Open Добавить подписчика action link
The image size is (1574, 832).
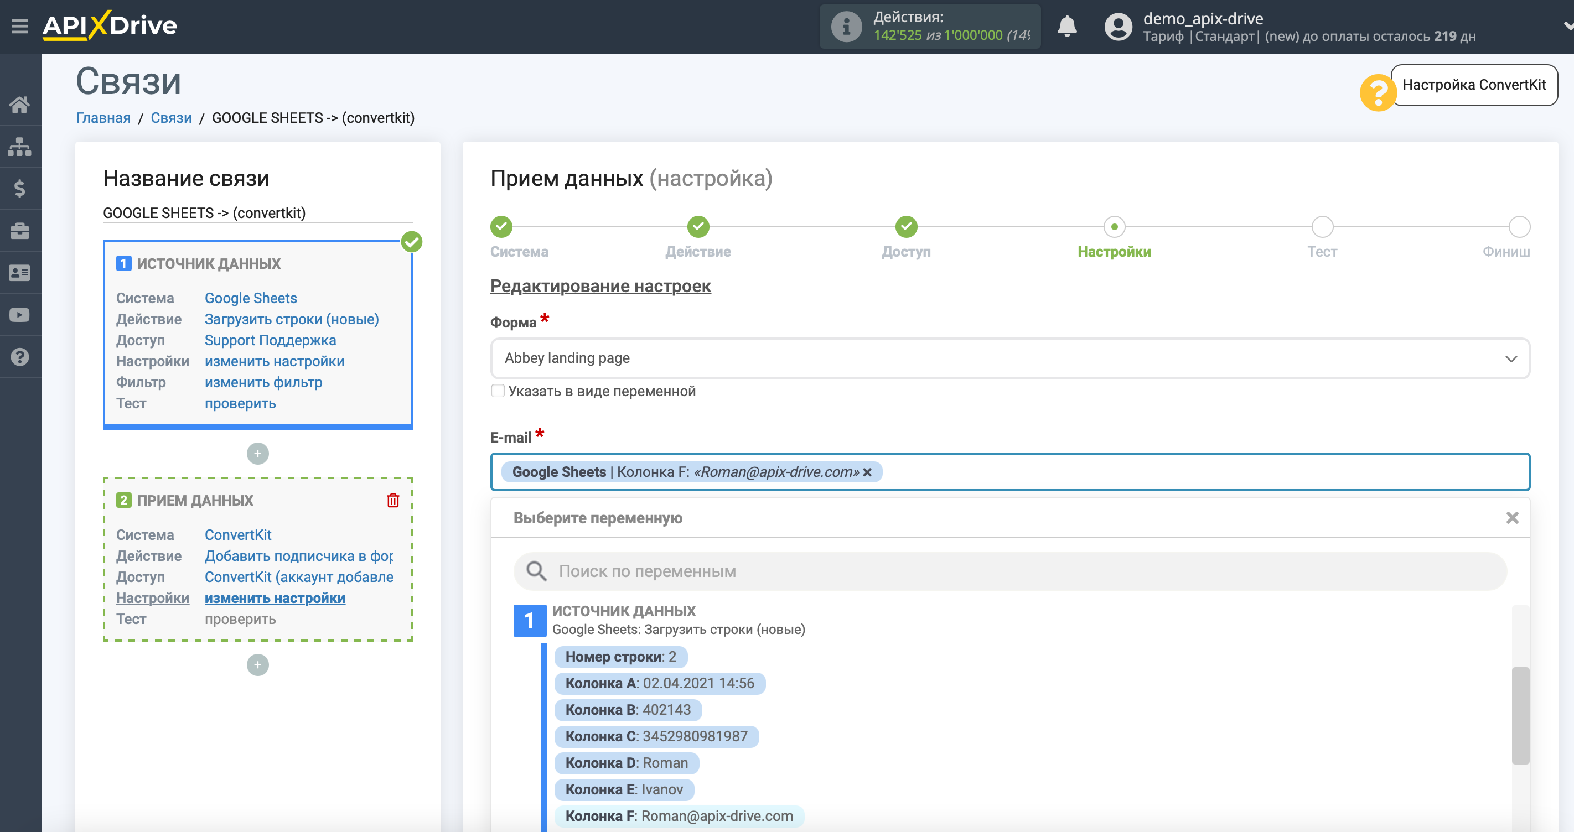click(x=299, y=556)
